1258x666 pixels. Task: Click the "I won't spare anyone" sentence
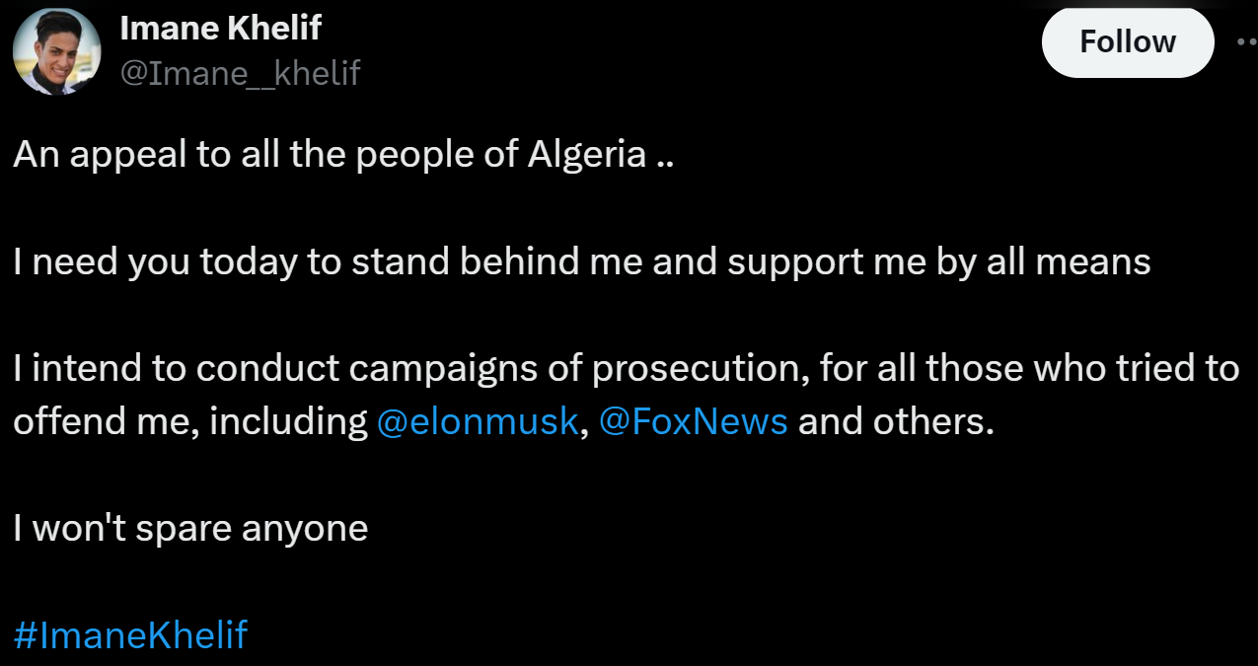click(x=190, y=528)
